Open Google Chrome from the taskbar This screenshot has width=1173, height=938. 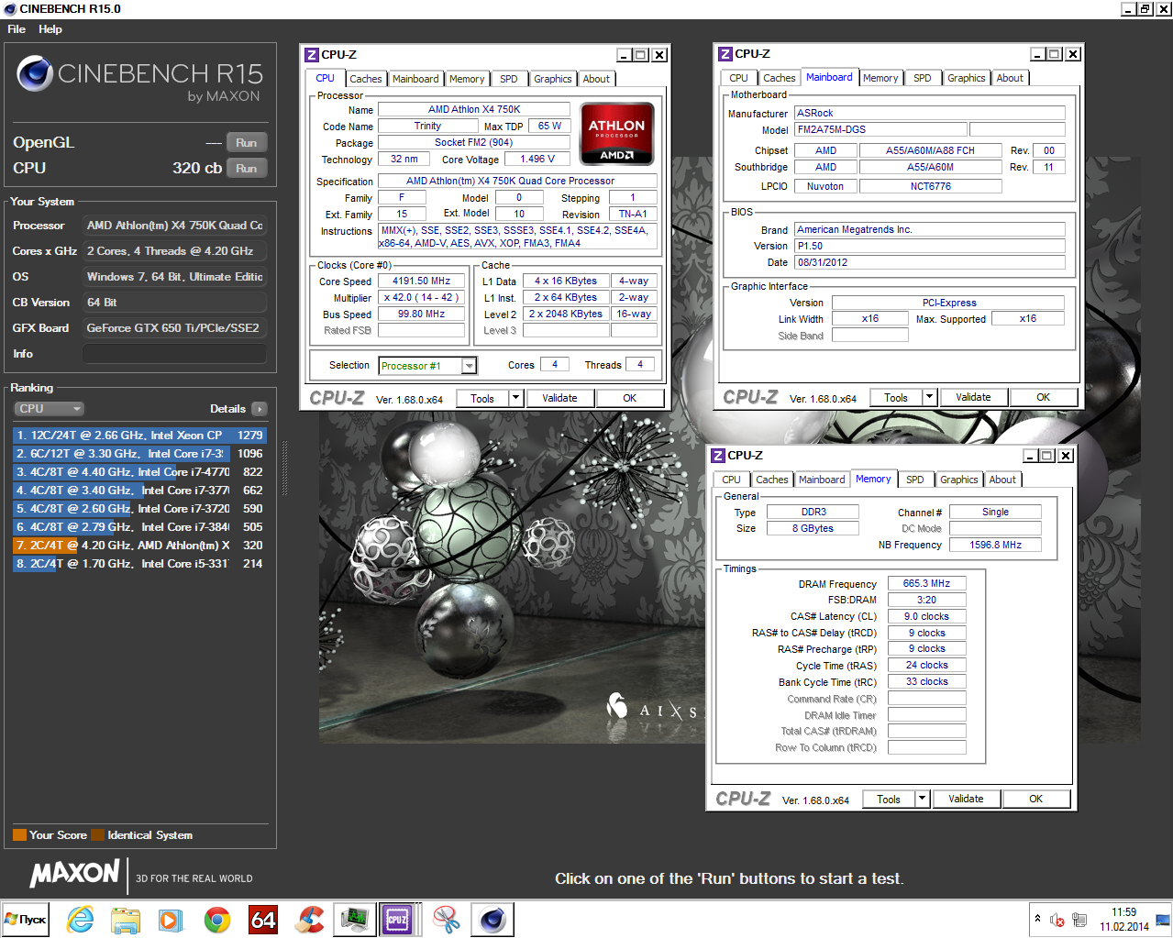tap(217, 919)
